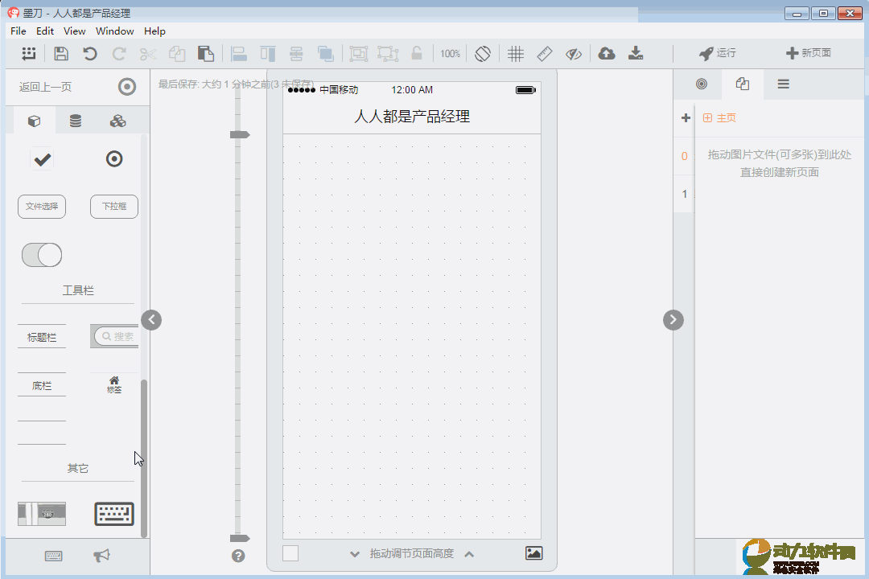The image size is (869, 579).
Task: Rotate device orientation
Action: pyautogui.click(x=483, y=54)
